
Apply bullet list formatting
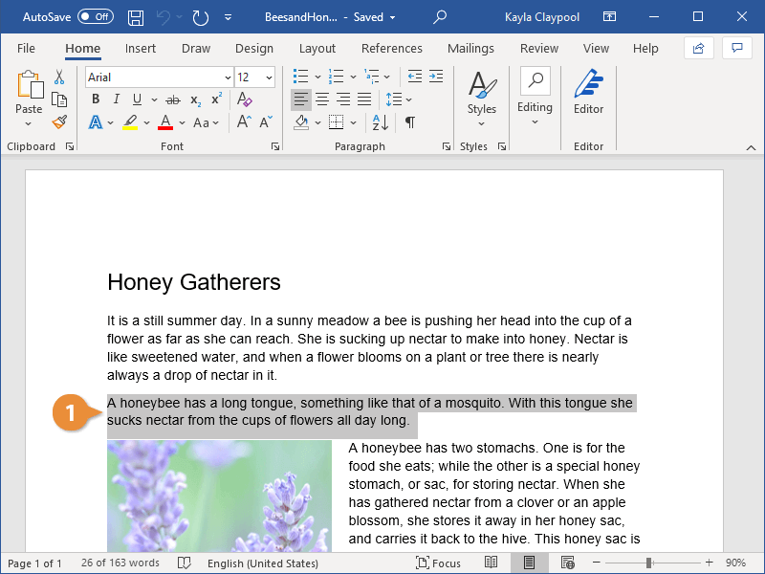tap(300, 77)
